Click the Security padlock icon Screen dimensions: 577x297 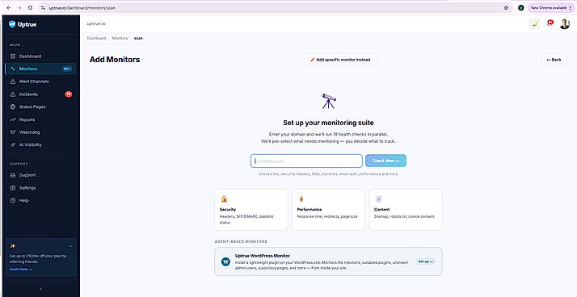[224, 199]
